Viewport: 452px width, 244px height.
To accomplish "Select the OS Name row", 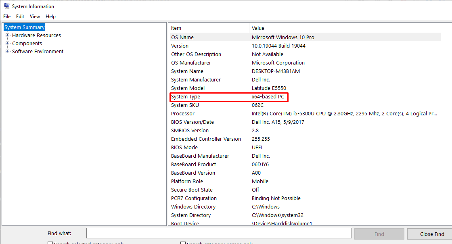I will coord(182,38).
